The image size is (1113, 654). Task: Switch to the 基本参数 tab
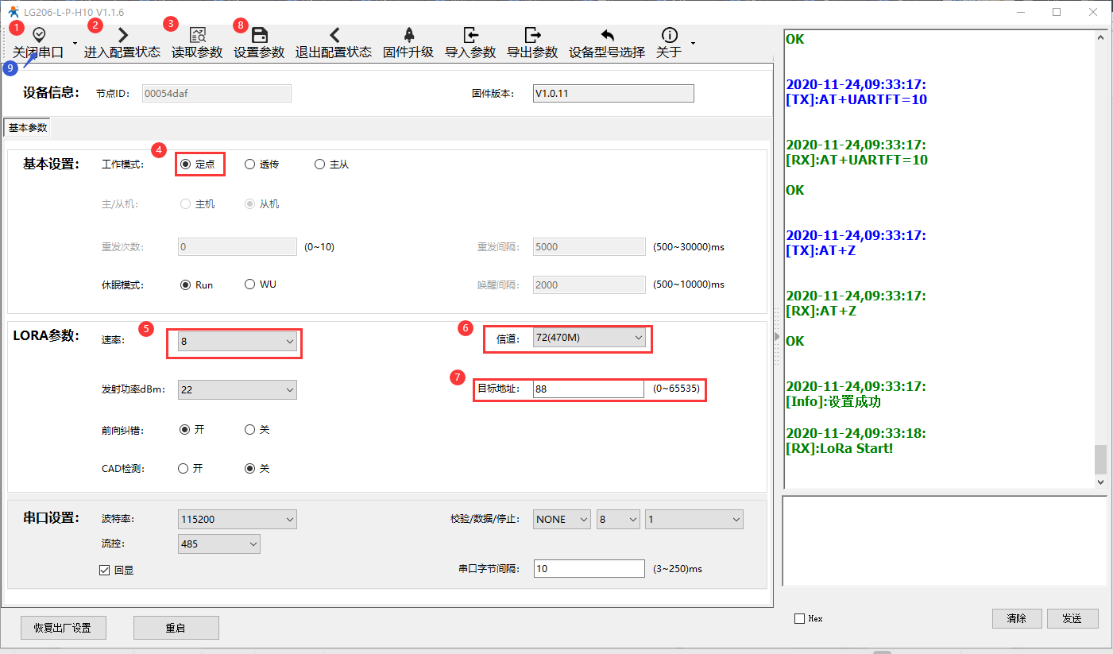pos(28,128)
